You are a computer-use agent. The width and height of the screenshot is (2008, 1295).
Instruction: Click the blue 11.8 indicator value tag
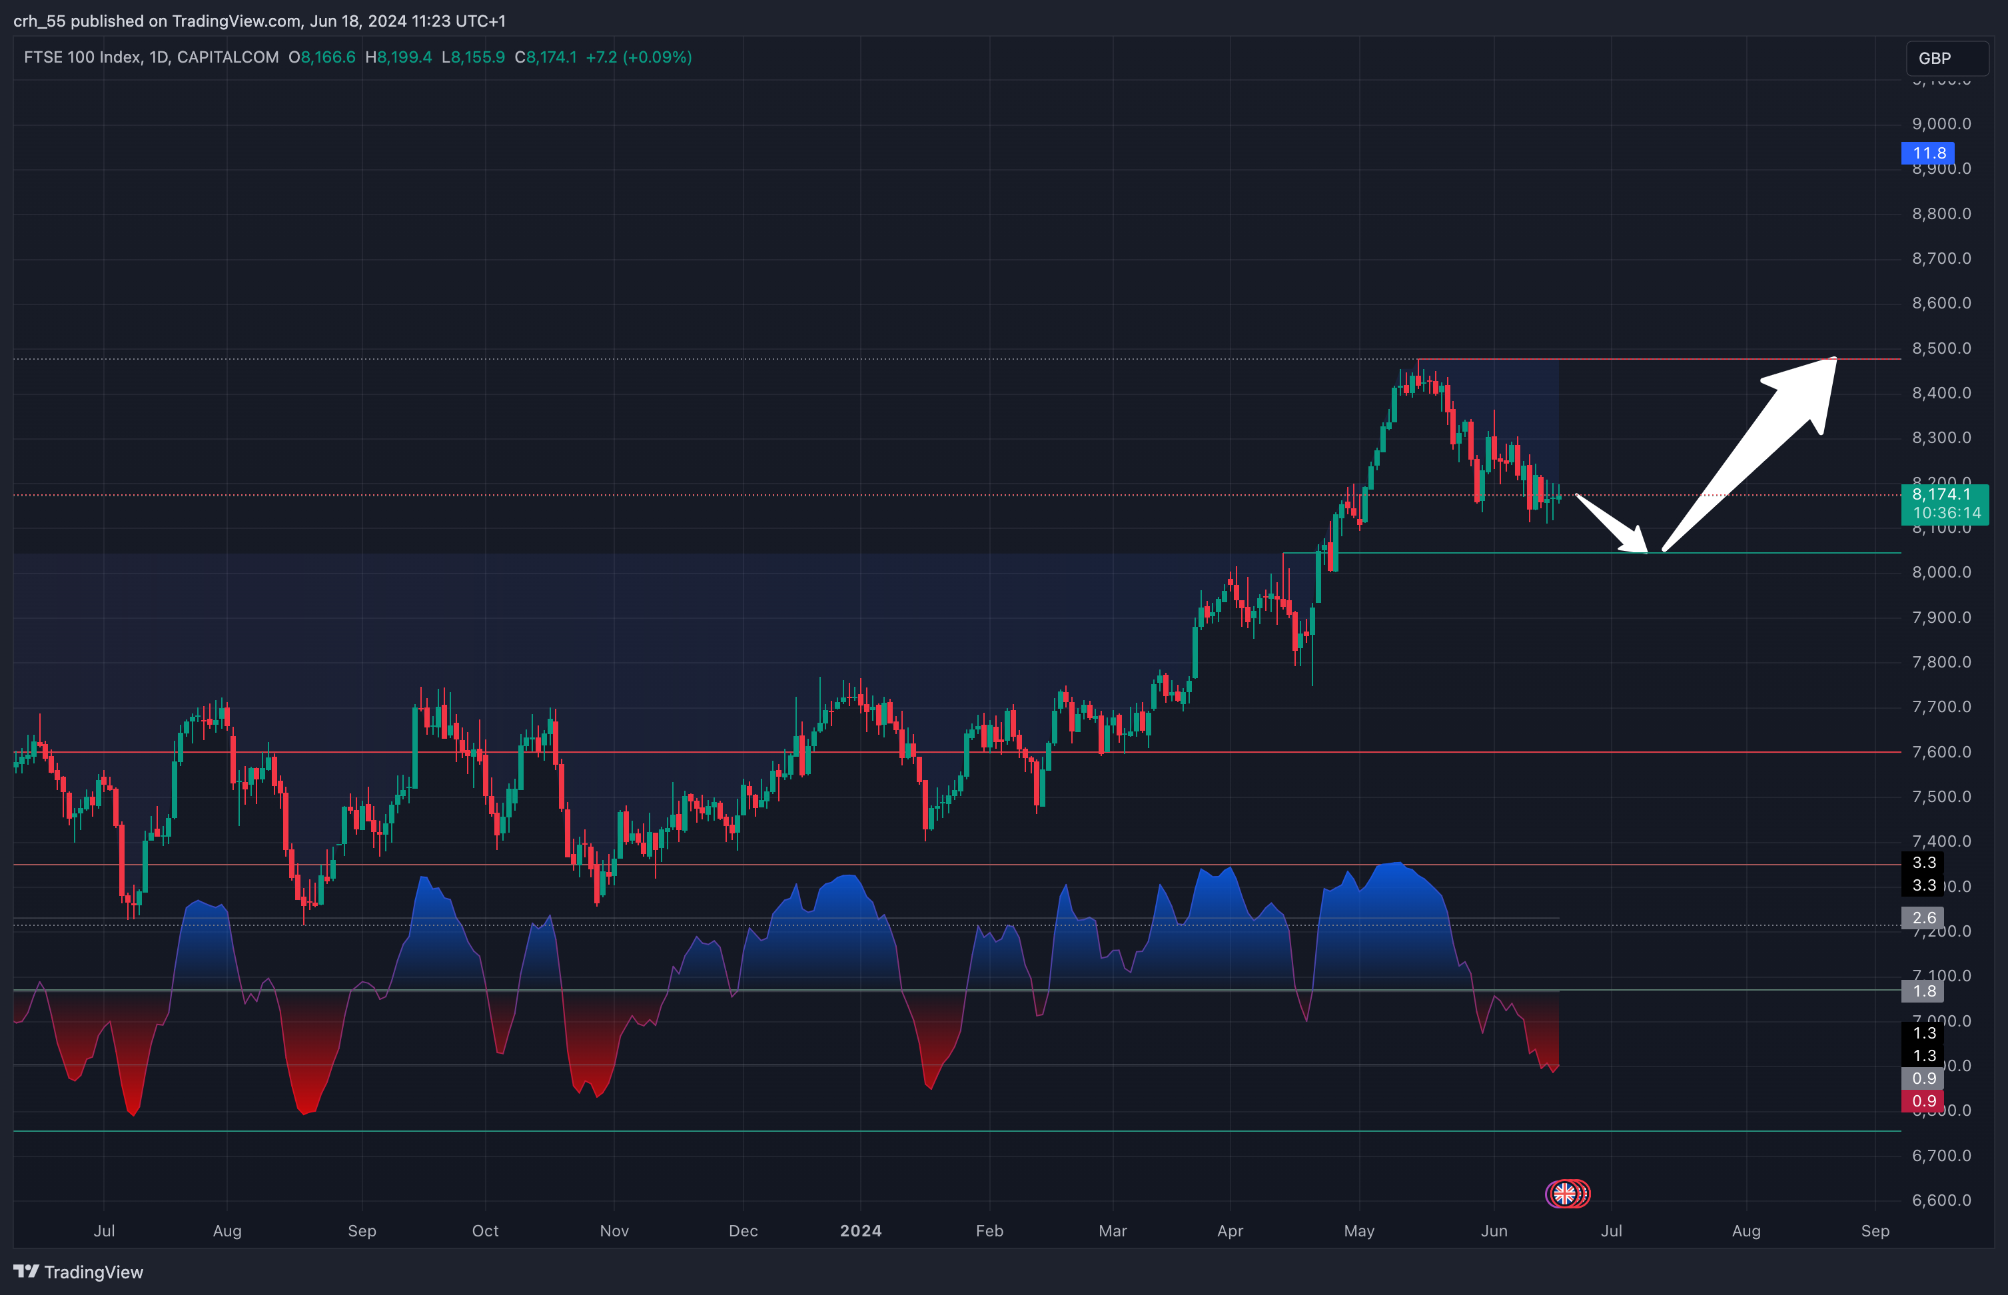[x=1928, y=153]
